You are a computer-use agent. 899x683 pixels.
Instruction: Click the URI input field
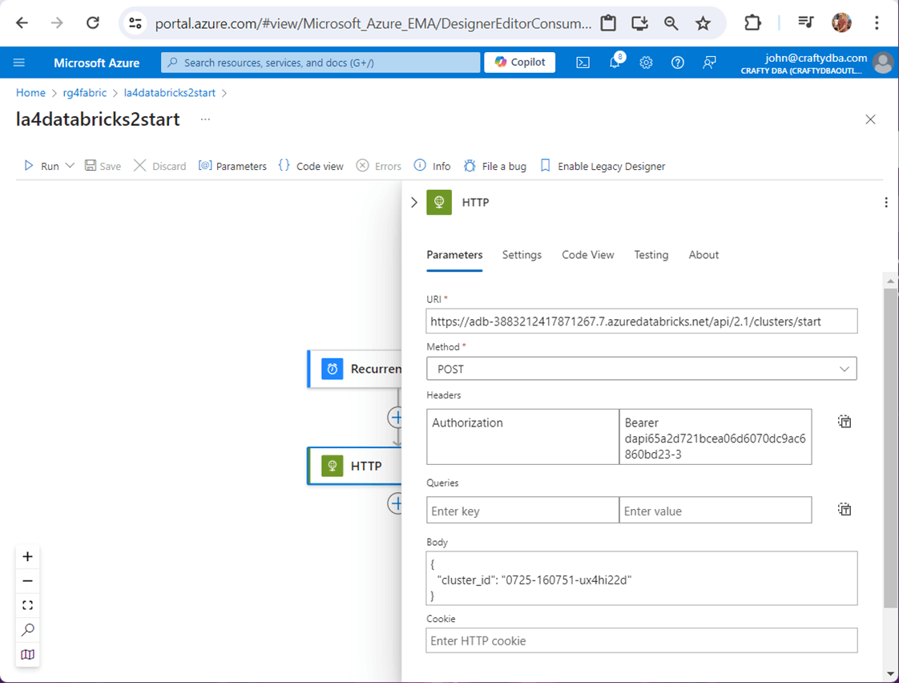642,321
